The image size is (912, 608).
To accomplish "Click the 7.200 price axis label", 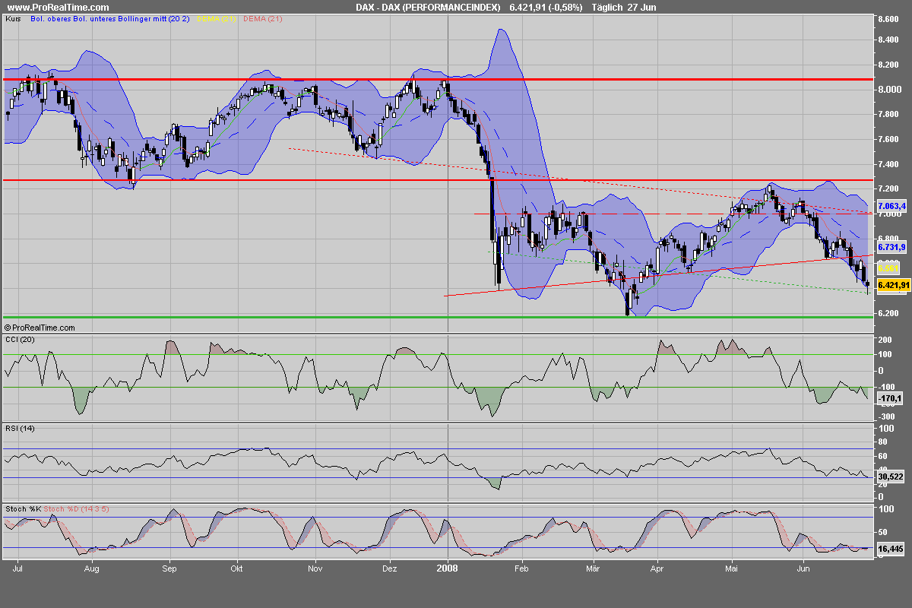I will coord(889,188).
